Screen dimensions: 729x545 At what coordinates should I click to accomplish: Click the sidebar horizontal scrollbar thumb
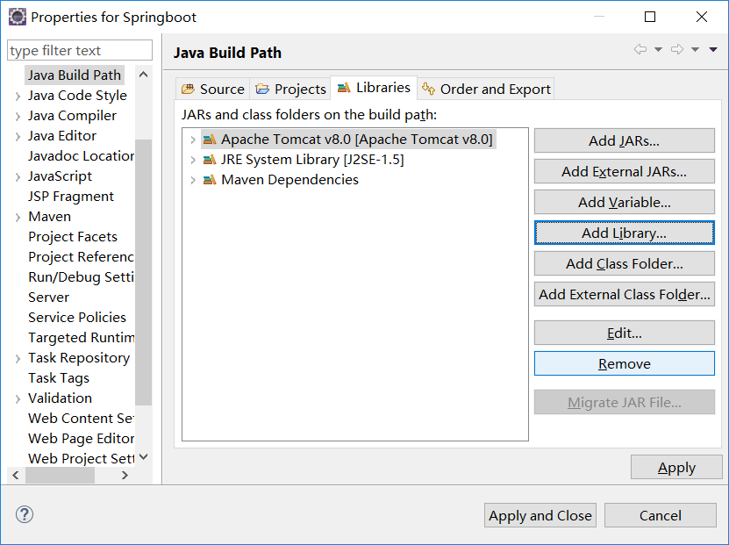point(60,476)
